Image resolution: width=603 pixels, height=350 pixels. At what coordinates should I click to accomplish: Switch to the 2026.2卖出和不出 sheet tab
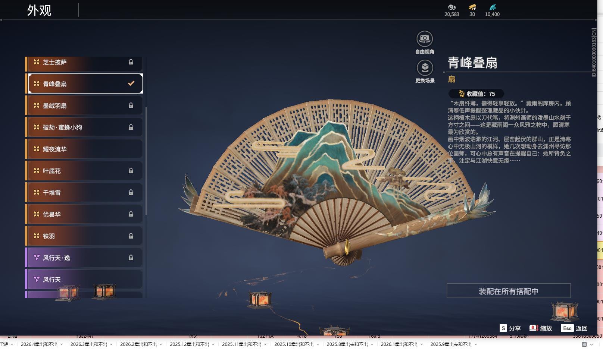click(x=139, y=345)
